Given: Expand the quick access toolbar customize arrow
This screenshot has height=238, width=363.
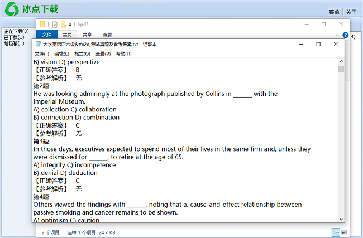Looking at the screenshot, I should pos(70,25).
